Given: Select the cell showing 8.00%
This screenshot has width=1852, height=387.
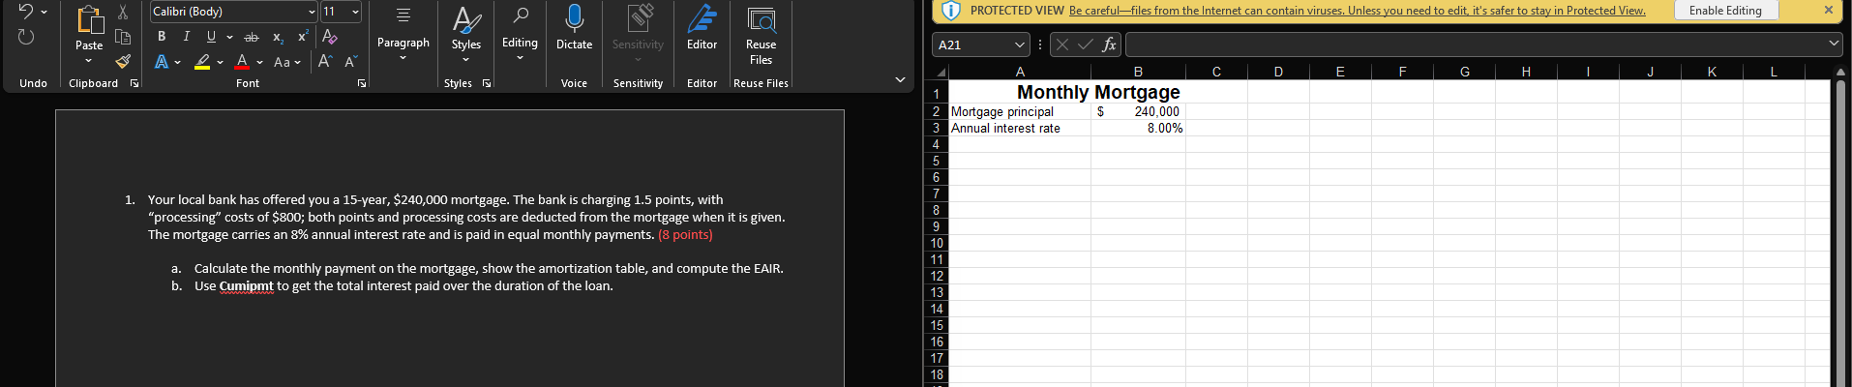Looking at the screenshot, I should point(1138,129).
